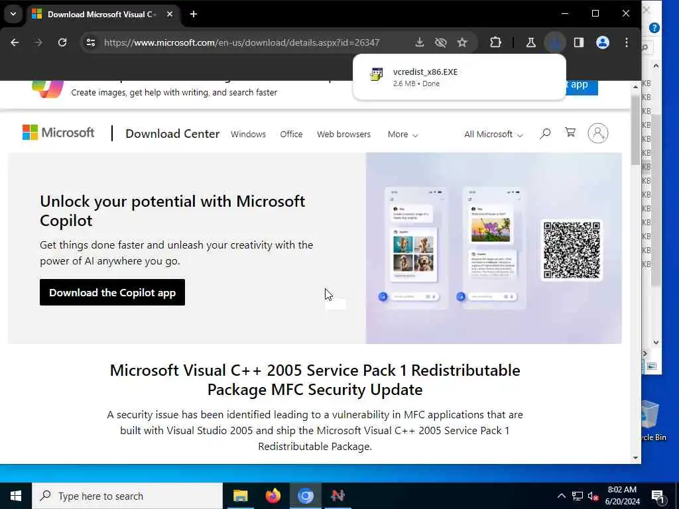Click the Microsoft logo

point(58,133)
